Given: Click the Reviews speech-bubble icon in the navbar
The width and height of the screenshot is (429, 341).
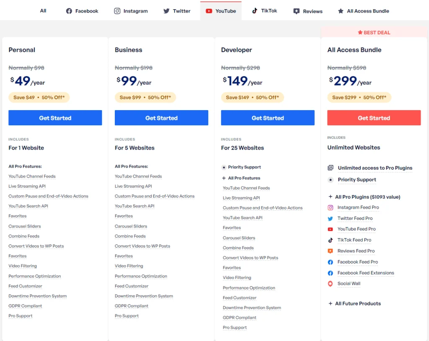Looking at the screenshot, I should 296,11.
